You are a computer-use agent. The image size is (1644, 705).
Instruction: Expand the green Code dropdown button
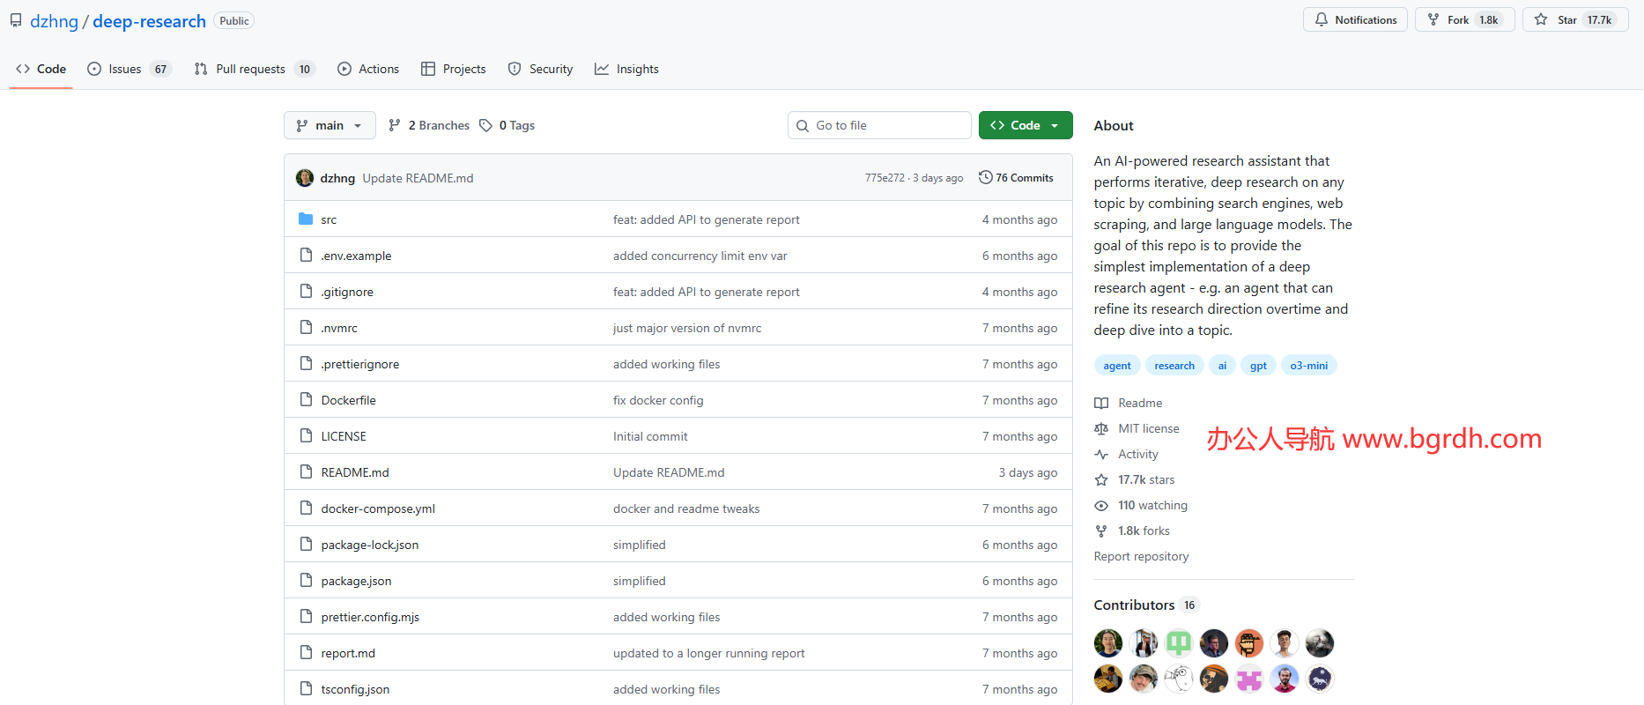click(x=1025, y=125)
